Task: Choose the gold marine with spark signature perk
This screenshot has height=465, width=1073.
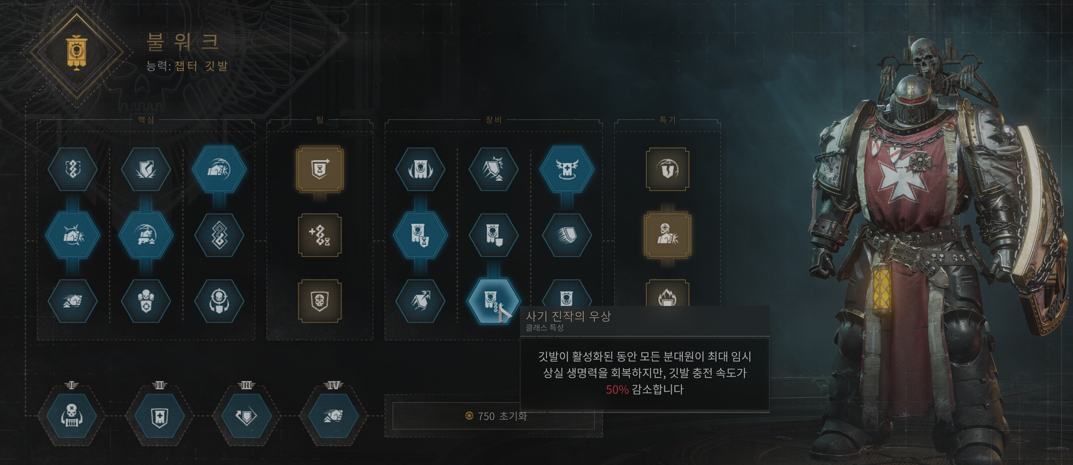Action: point(667,235)
